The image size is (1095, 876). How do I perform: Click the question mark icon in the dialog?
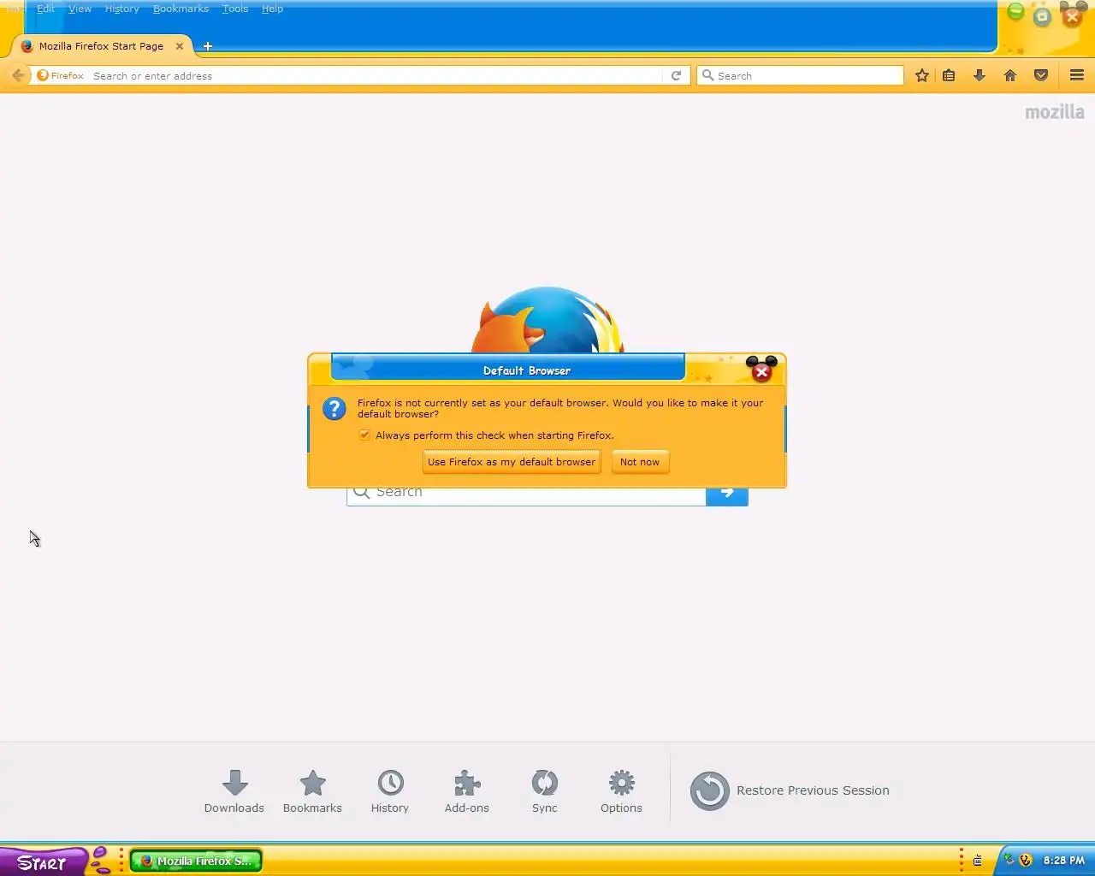[x=334, y=408]
